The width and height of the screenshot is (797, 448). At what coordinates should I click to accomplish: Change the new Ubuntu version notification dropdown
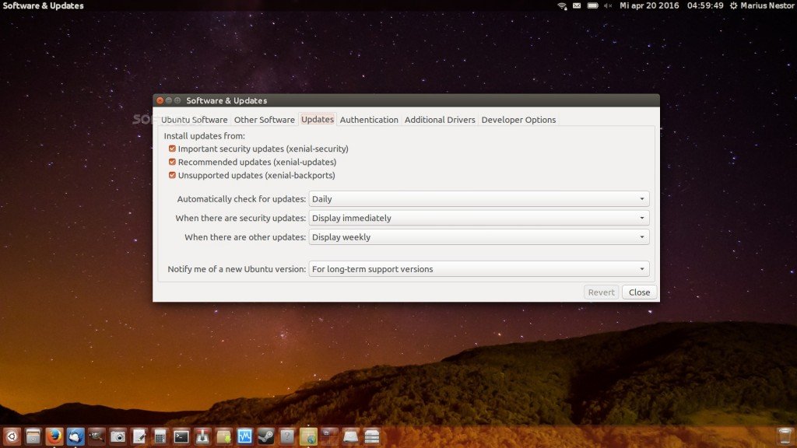[x=479, y=269]
